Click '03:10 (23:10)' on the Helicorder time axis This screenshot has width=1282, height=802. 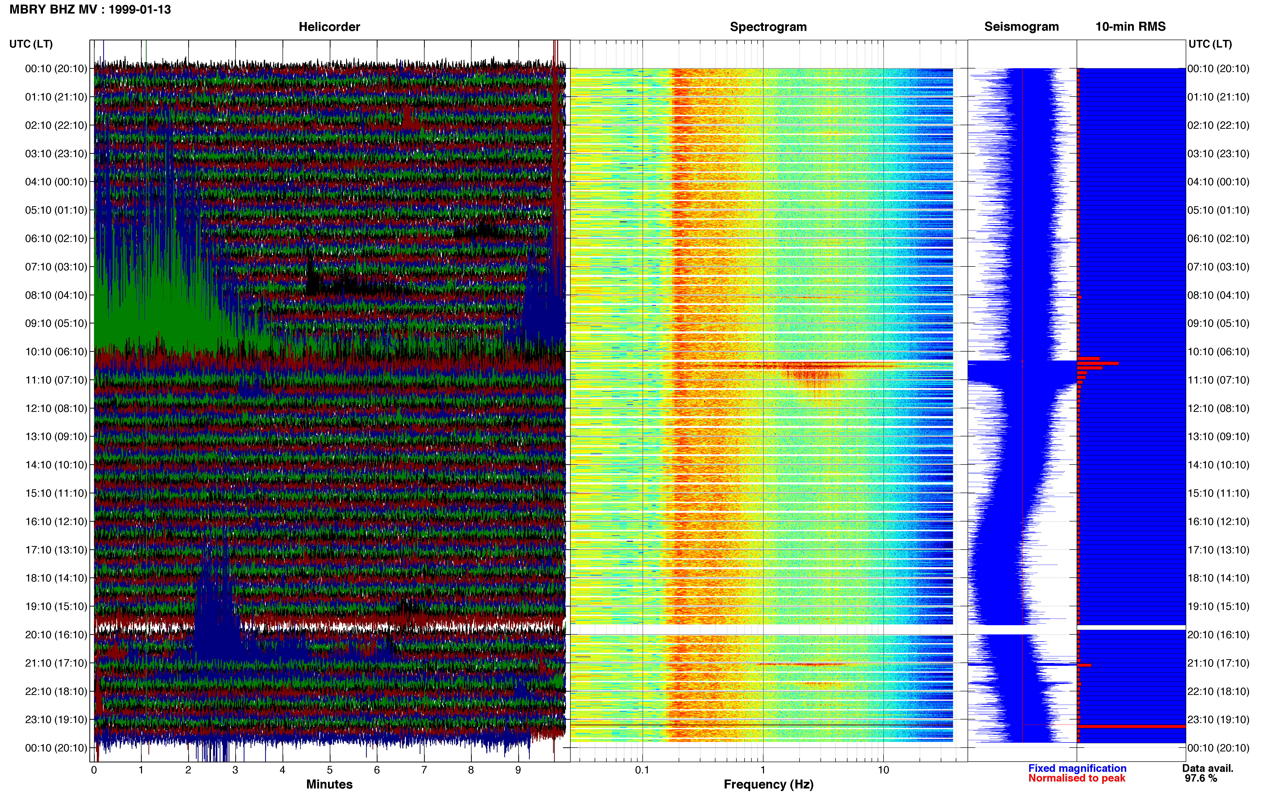point(56,154)
